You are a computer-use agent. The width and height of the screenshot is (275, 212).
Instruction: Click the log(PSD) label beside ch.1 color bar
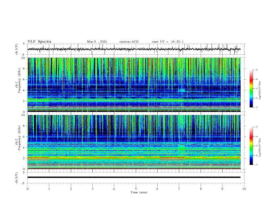[260, 90]
